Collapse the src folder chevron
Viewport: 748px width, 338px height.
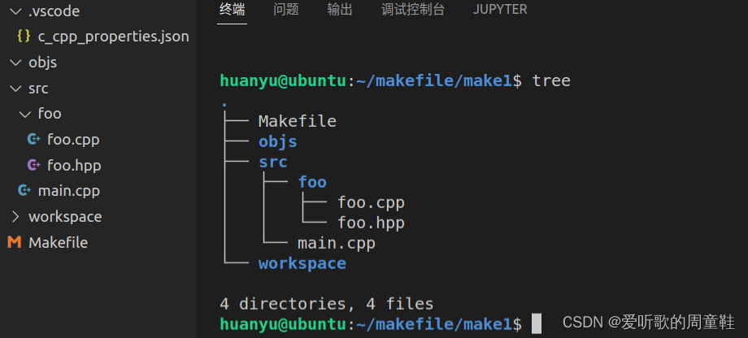point(15,89)
